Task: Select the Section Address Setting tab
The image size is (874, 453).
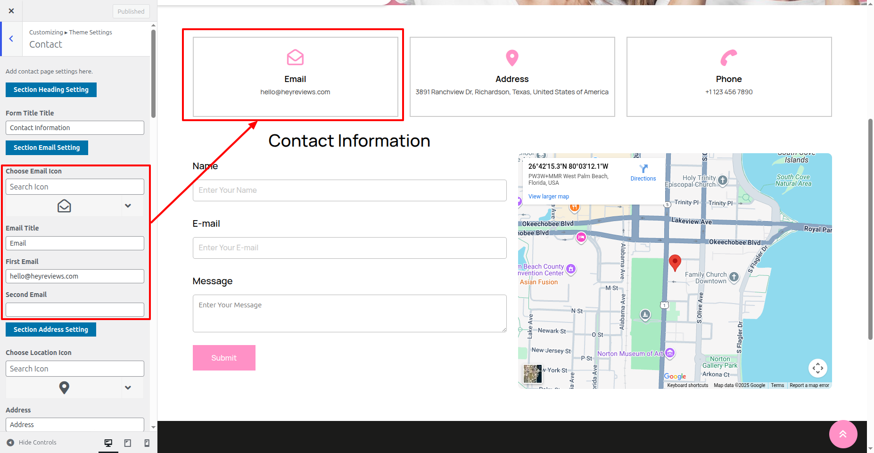Action: click(51, 329)
